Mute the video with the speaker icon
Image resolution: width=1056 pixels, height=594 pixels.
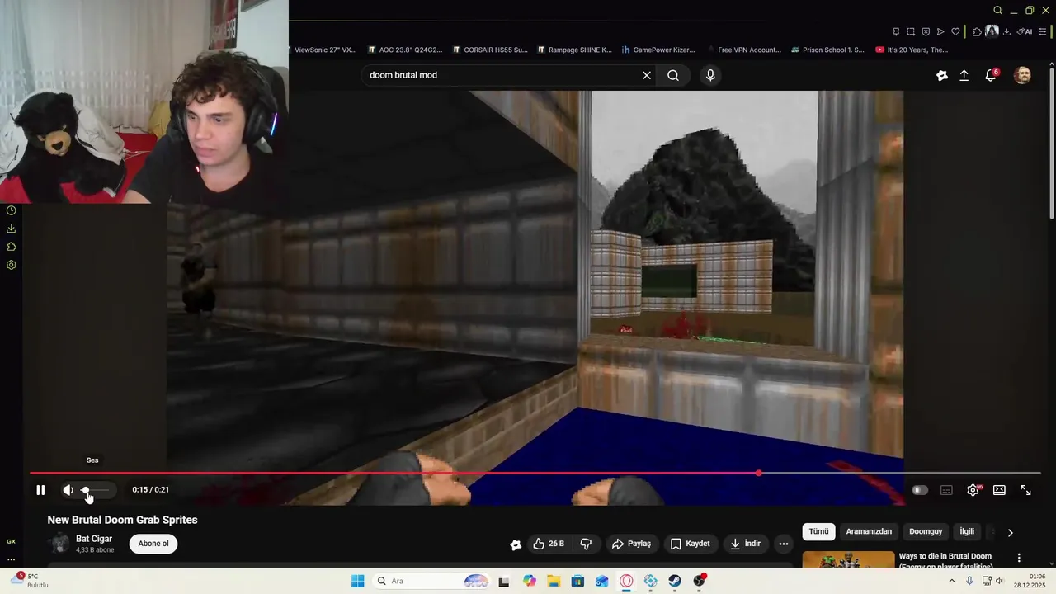[x=68, y=490]
